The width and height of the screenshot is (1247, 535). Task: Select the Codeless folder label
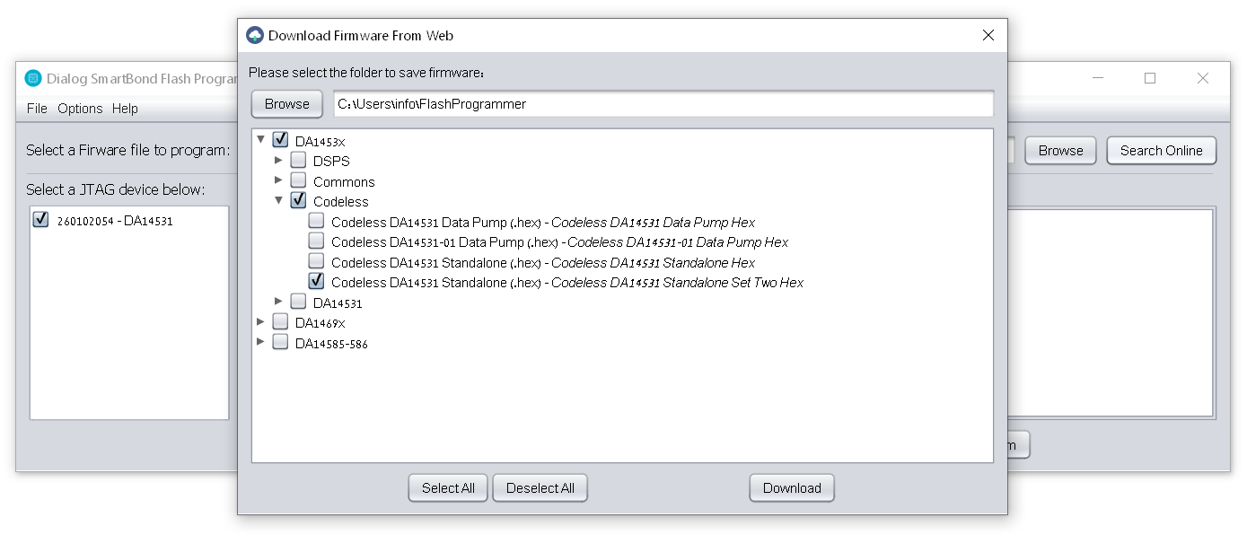(340, 202)
